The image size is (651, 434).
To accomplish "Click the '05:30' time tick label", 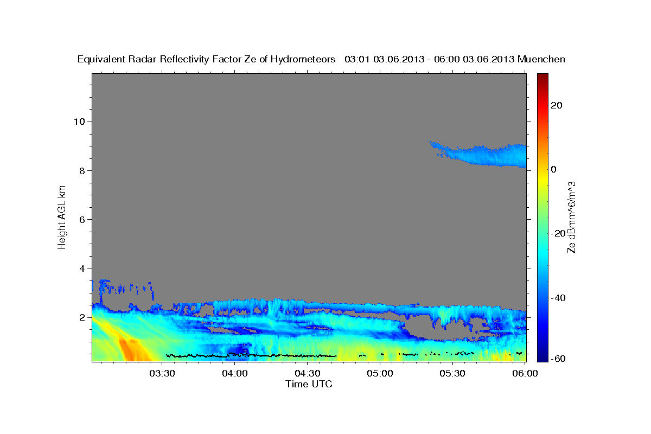I will tap(452, 373).
